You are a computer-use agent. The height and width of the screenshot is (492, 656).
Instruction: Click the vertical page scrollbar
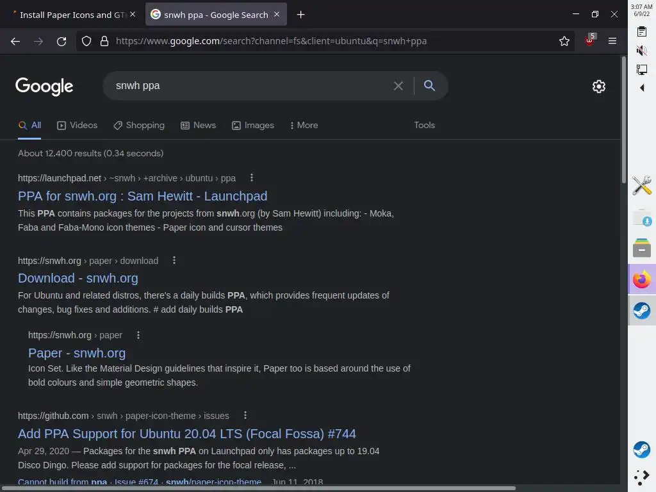coord(624,120)
